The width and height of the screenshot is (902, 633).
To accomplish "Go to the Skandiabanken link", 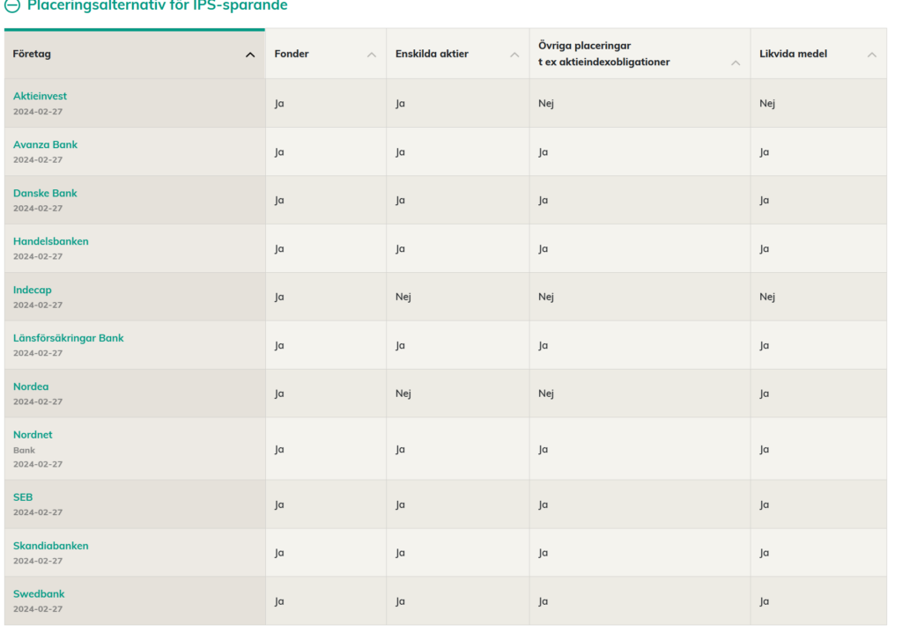I will click(50, 546).
